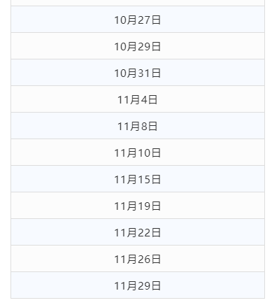Choose the earliest November date listed
The width and height of the screenshot is (272, 305).
138,99
